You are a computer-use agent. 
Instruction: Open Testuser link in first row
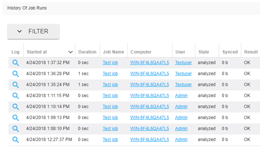(183, 63)
